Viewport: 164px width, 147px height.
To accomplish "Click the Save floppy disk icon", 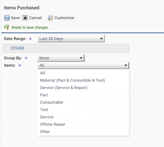I will coord(7,18).
